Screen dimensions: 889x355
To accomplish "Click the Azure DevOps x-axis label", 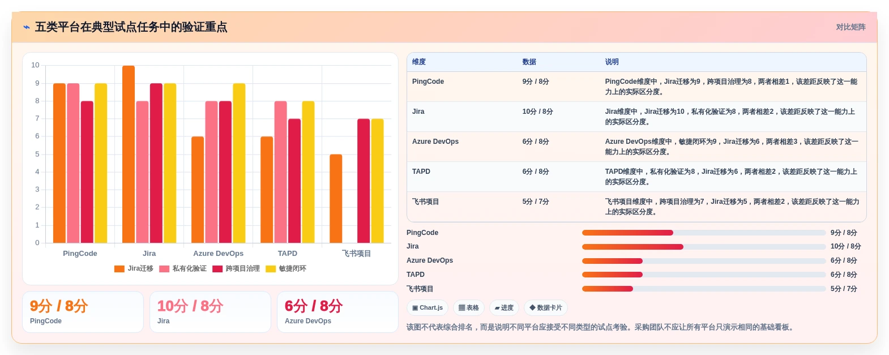I will pos(218,254).
